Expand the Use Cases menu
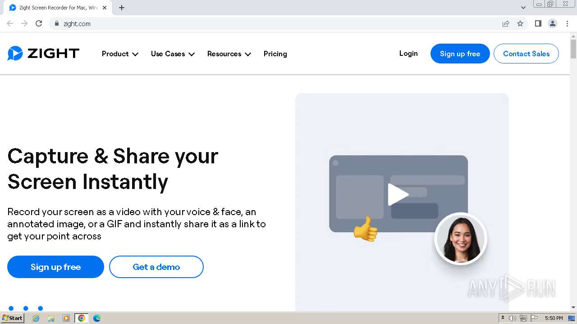577x324 pixels. pos(173,54)
